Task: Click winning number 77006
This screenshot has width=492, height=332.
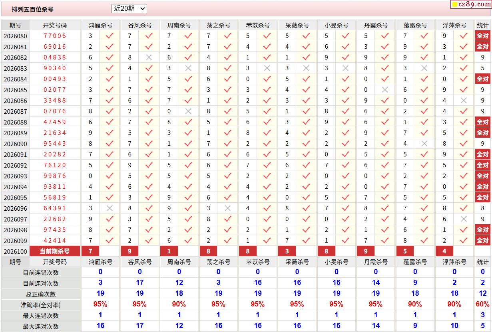Action: click(x=55, y=36)
